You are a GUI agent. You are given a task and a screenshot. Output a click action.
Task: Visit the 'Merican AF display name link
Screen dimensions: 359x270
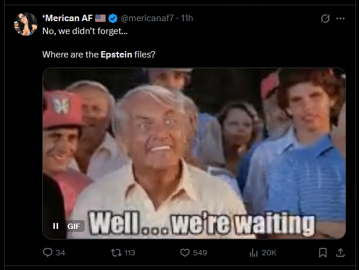click(x=67, y=18)
